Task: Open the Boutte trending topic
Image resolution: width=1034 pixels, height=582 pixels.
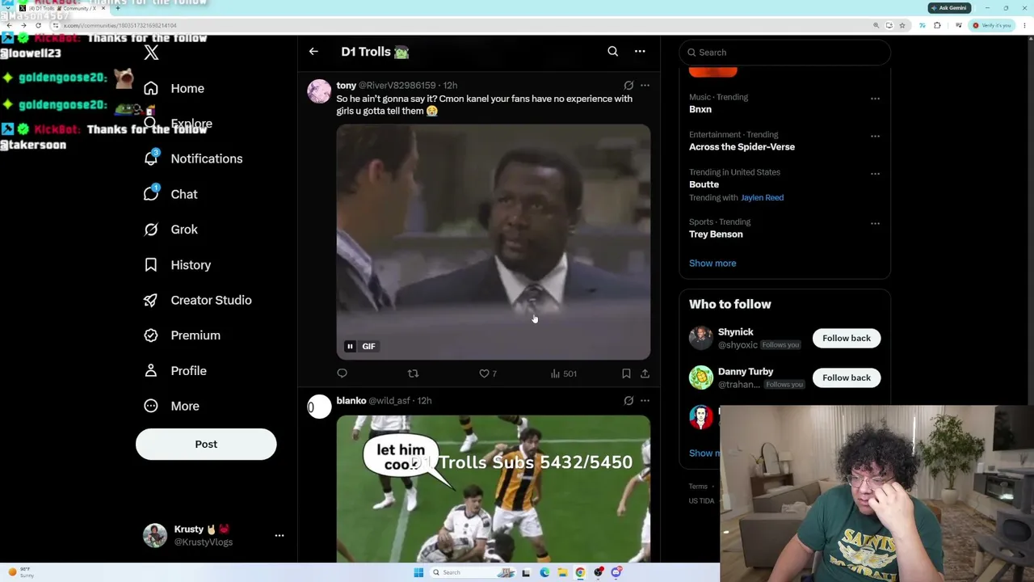Action: tap(704, 184)
